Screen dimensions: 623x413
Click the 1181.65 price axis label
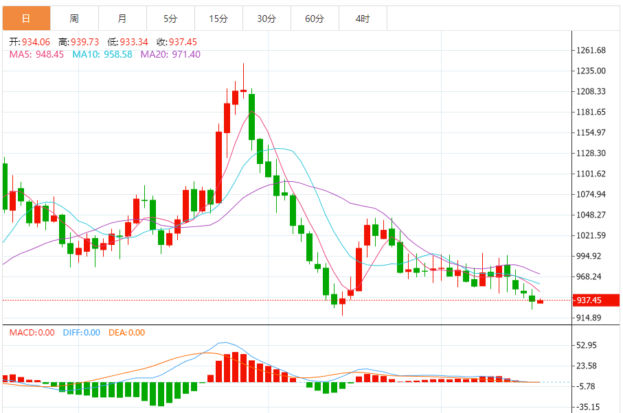(591, 113)
